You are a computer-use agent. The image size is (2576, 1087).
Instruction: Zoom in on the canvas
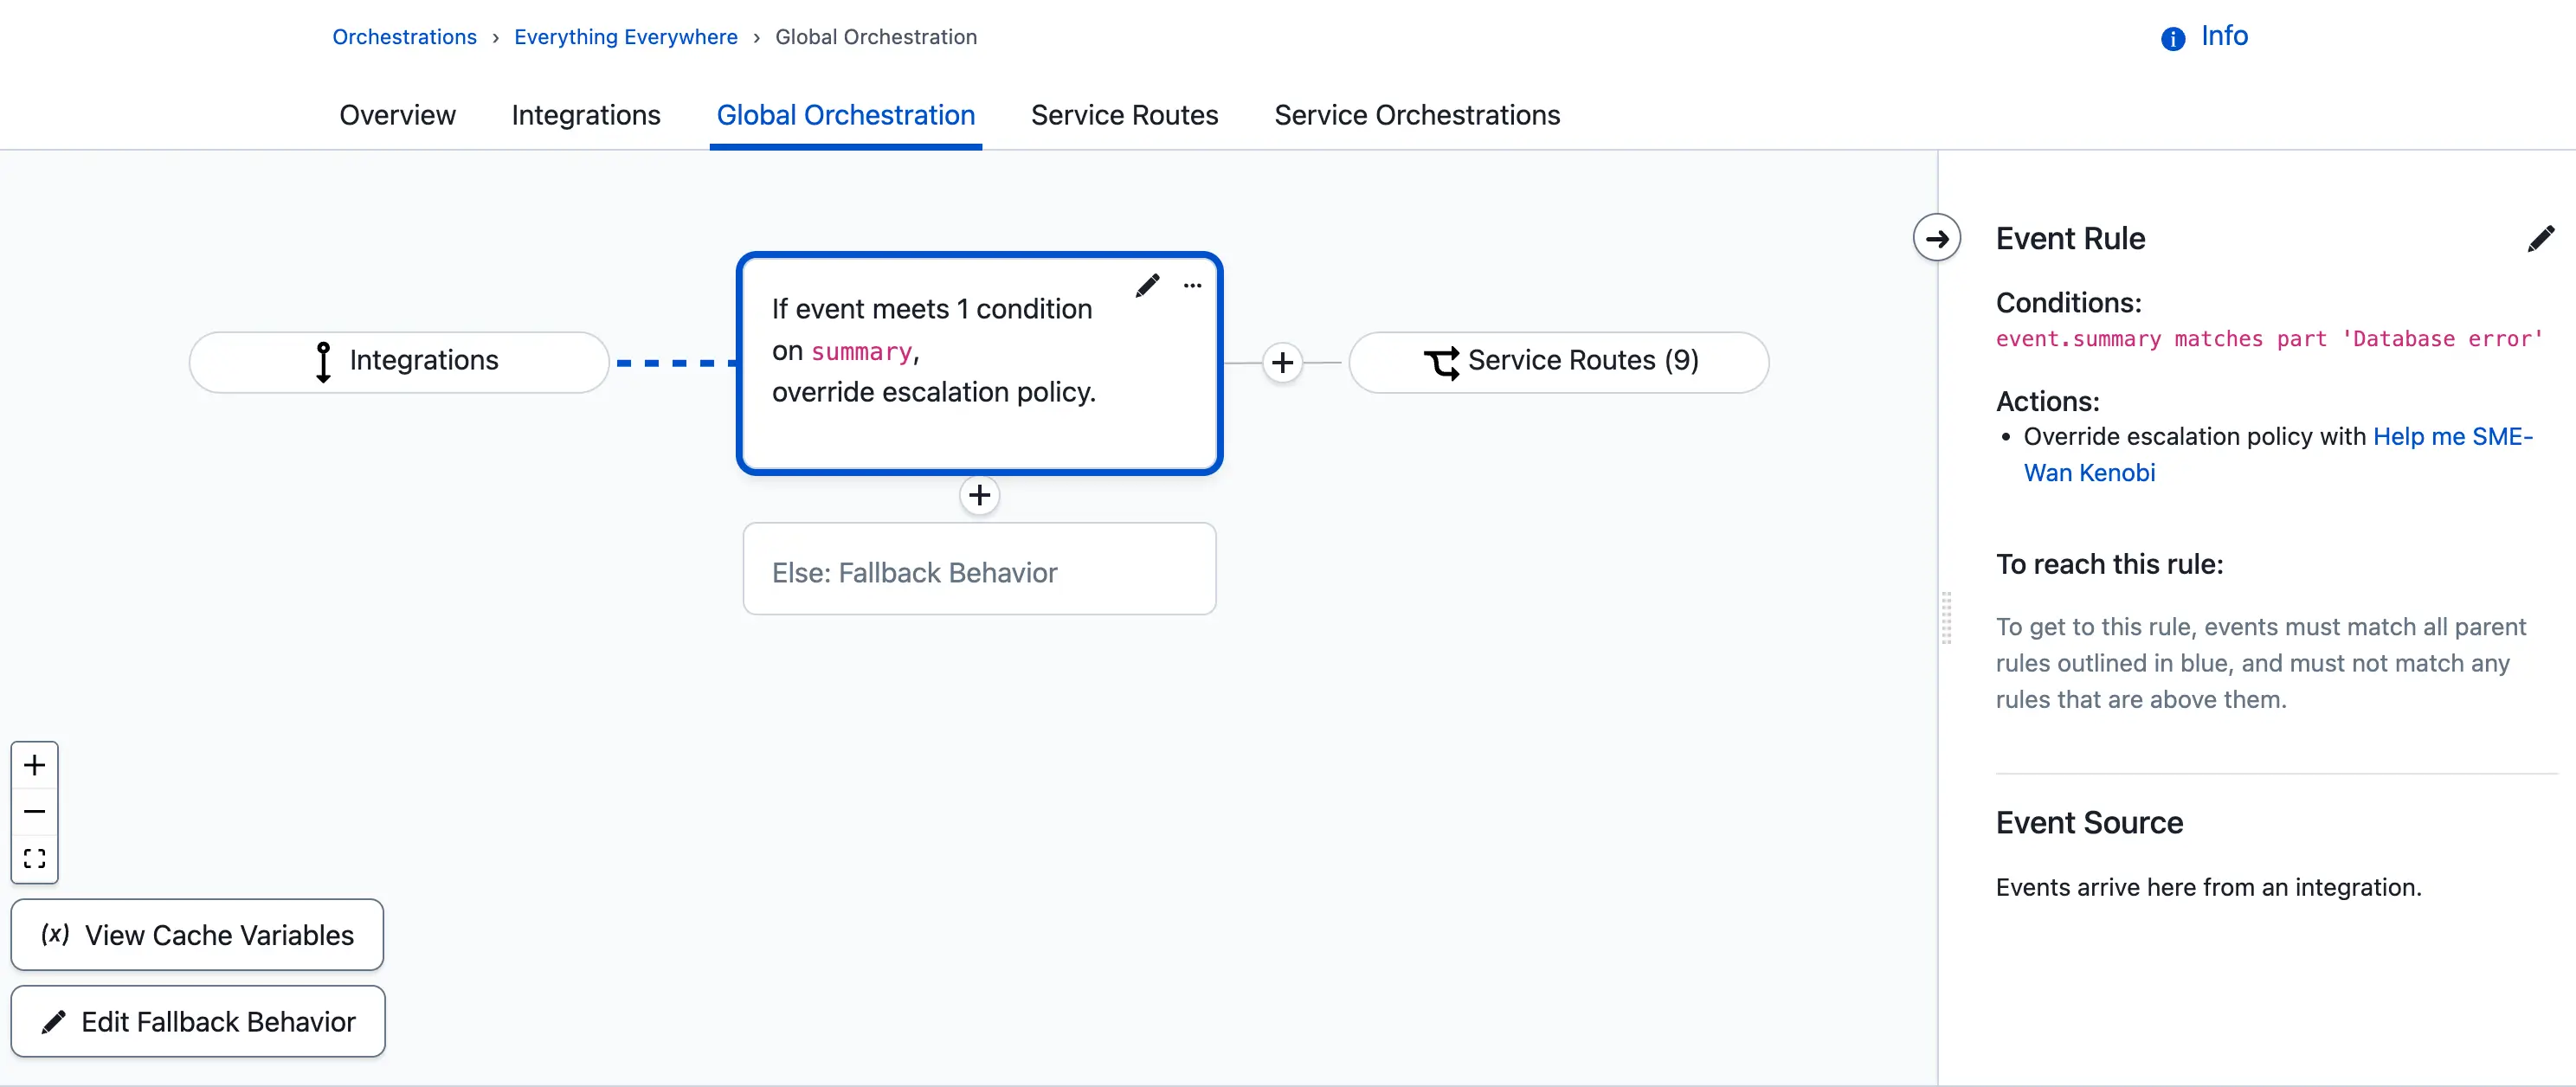tap(34, 765)
